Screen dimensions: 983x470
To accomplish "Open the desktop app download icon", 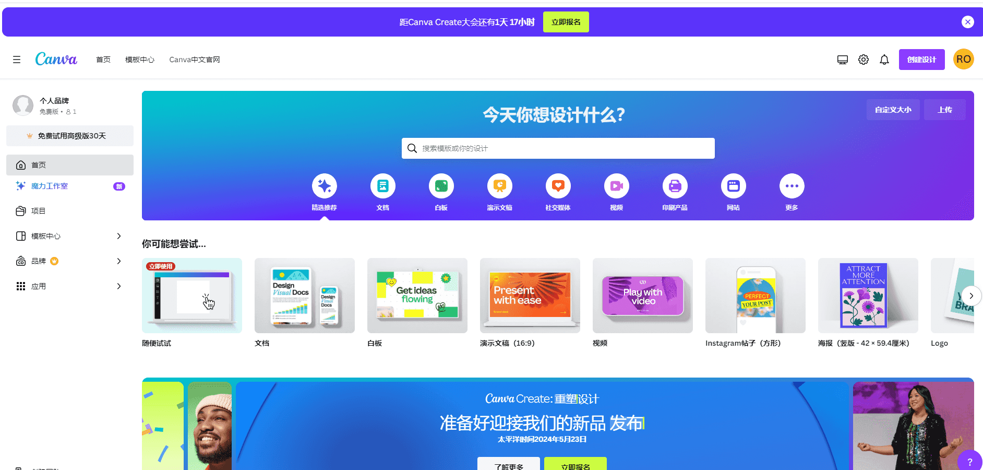I will [x=843, y=60].
